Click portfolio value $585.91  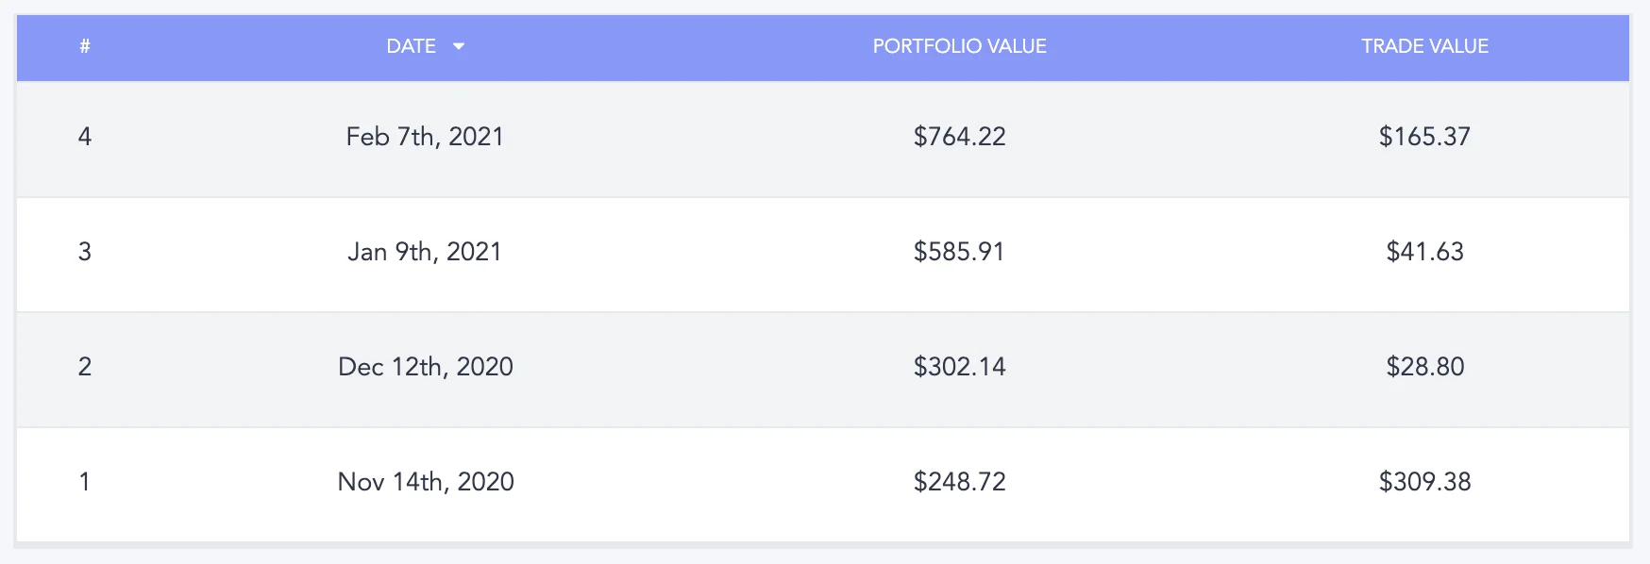coord(959,252)
